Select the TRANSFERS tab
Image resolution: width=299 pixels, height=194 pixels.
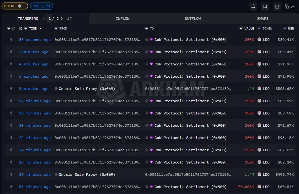[x=28, y=19]
